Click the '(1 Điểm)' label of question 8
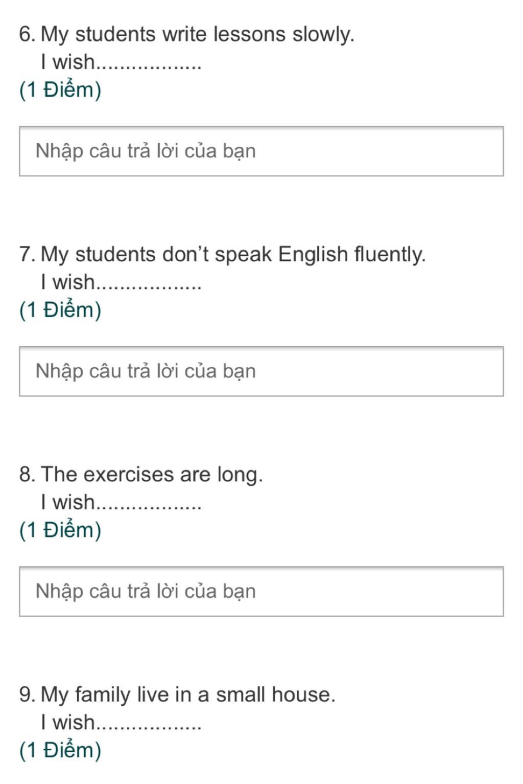Image resolution: width=523 pixels, height=784 pixels. click(60, 530)
